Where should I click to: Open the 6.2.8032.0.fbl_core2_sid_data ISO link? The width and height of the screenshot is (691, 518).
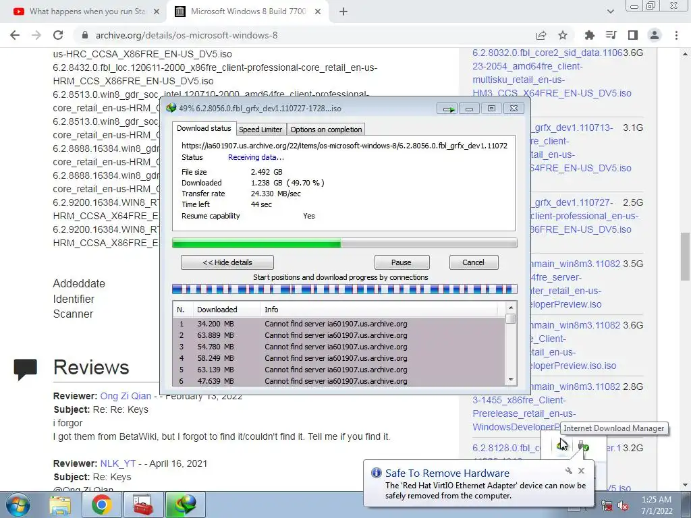[552, 73]
